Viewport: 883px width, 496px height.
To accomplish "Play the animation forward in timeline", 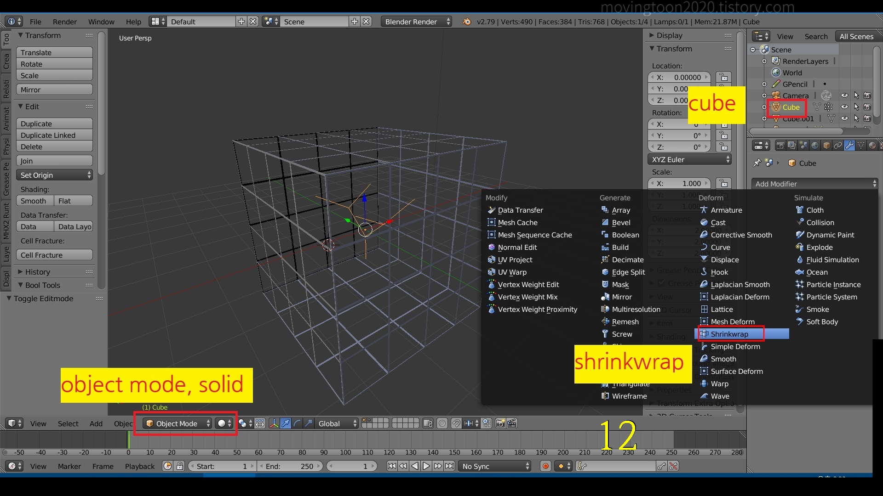I will (426, 466).
